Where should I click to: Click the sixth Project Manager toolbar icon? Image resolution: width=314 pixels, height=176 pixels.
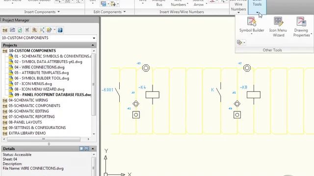(x=42, y=30)
